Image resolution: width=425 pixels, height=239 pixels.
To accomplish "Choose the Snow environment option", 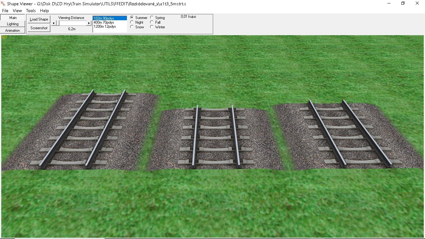I will (132, 27).
